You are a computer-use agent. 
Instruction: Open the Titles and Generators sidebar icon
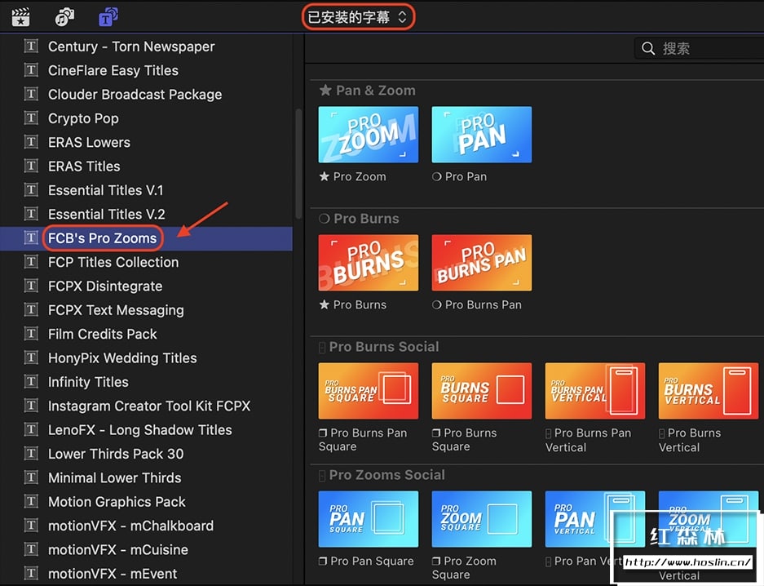click(x=108, y=17)
